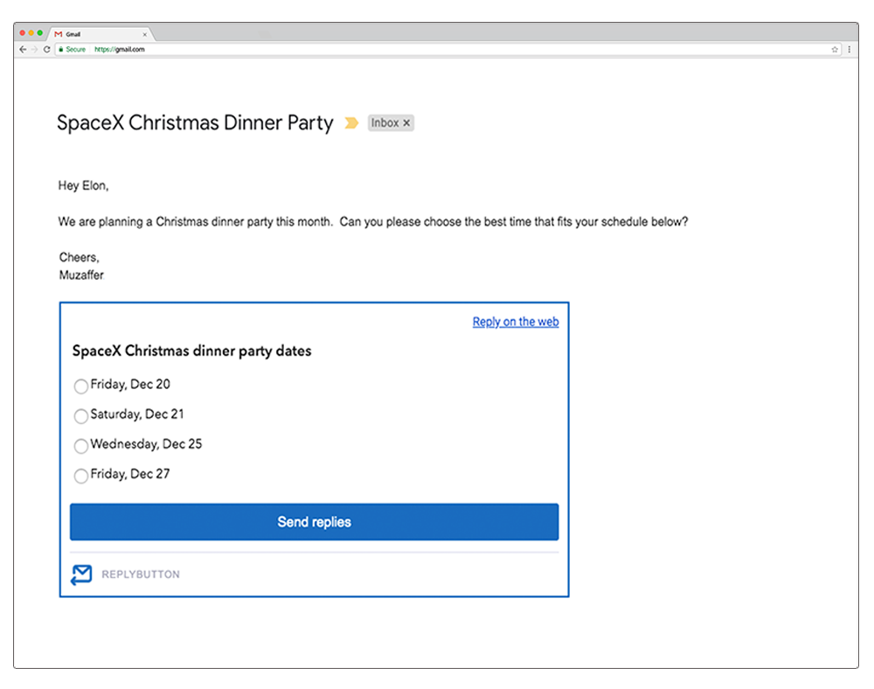Viewport: 874px width, 689px height.
Task: Click the red close window button
Action: tap(23, 33)
